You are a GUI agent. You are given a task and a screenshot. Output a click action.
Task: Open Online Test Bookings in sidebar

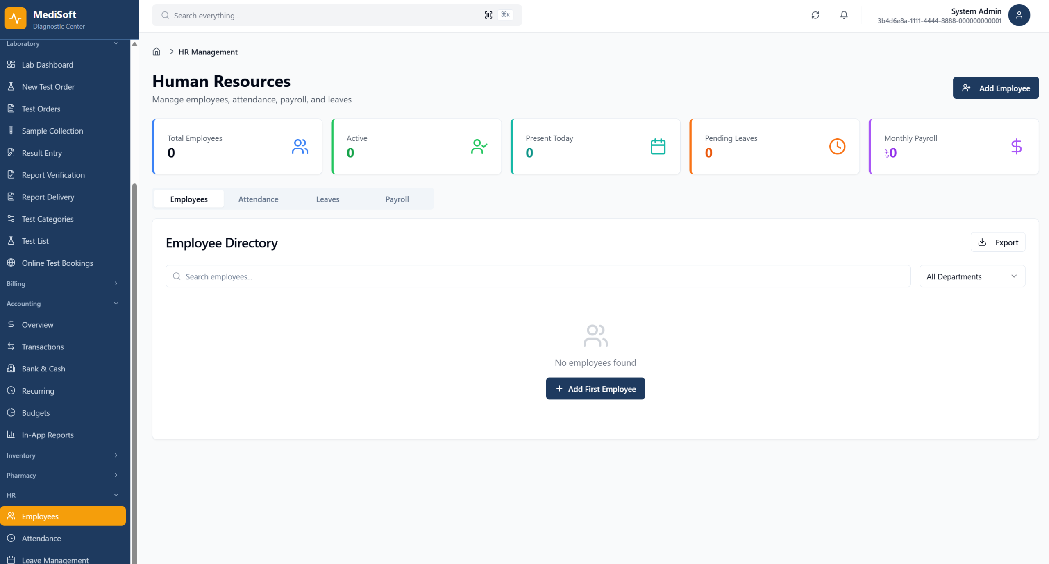click(57, 263)
